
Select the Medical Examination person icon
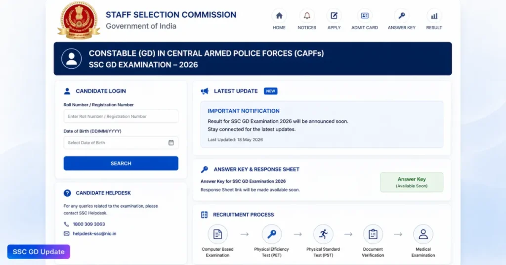point(423,234)
